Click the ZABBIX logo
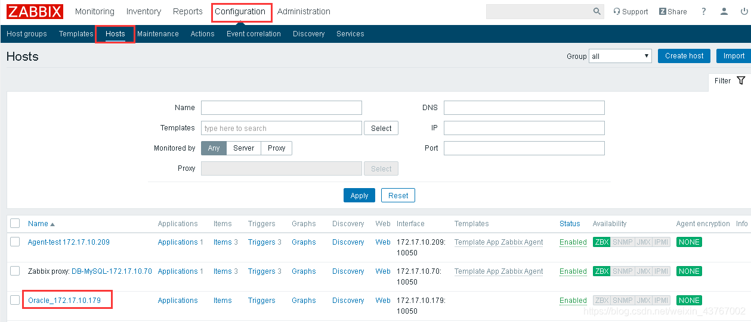Screen dimensions: 751x322 pyautogui.click(x=35, y=11)
